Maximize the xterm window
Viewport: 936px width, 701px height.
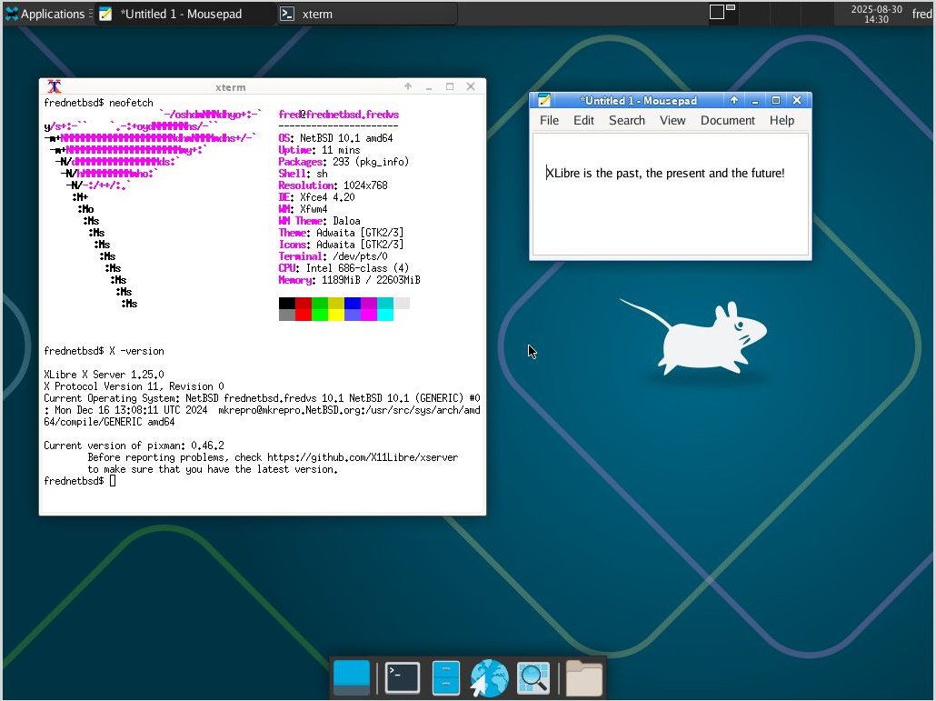point(450,86)
